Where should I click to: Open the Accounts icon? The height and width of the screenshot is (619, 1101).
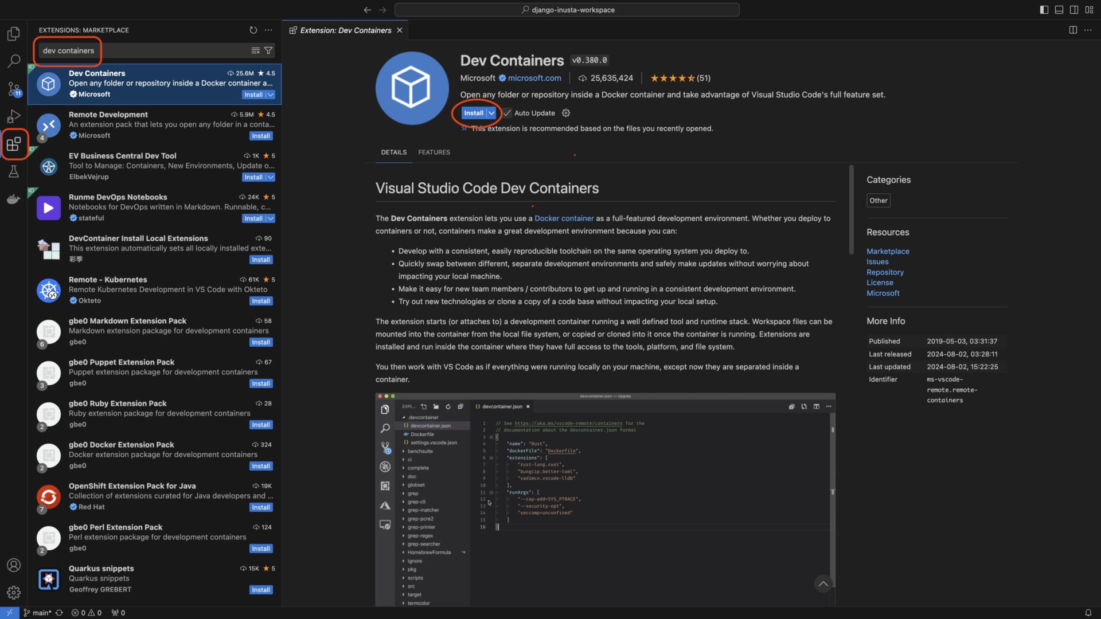[x=14, y=565]
